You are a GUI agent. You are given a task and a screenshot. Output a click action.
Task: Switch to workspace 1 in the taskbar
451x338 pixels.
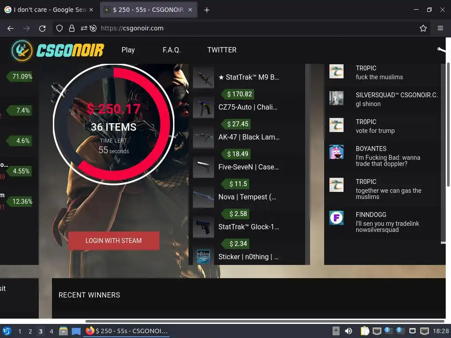pyautogui.click(x=19, y=331)
